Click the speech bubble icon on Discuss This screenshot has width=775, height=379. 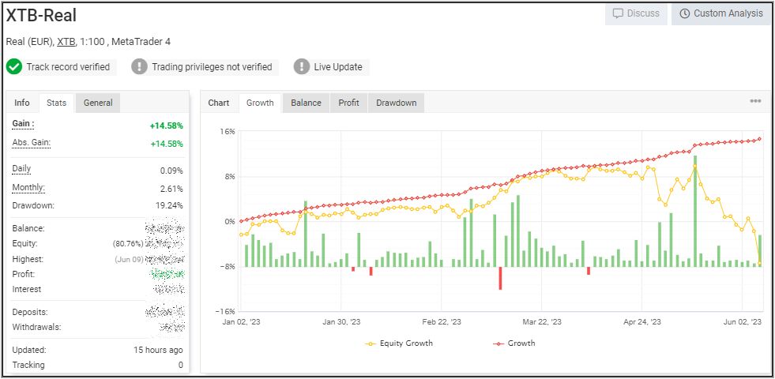[x=618, y=13]
